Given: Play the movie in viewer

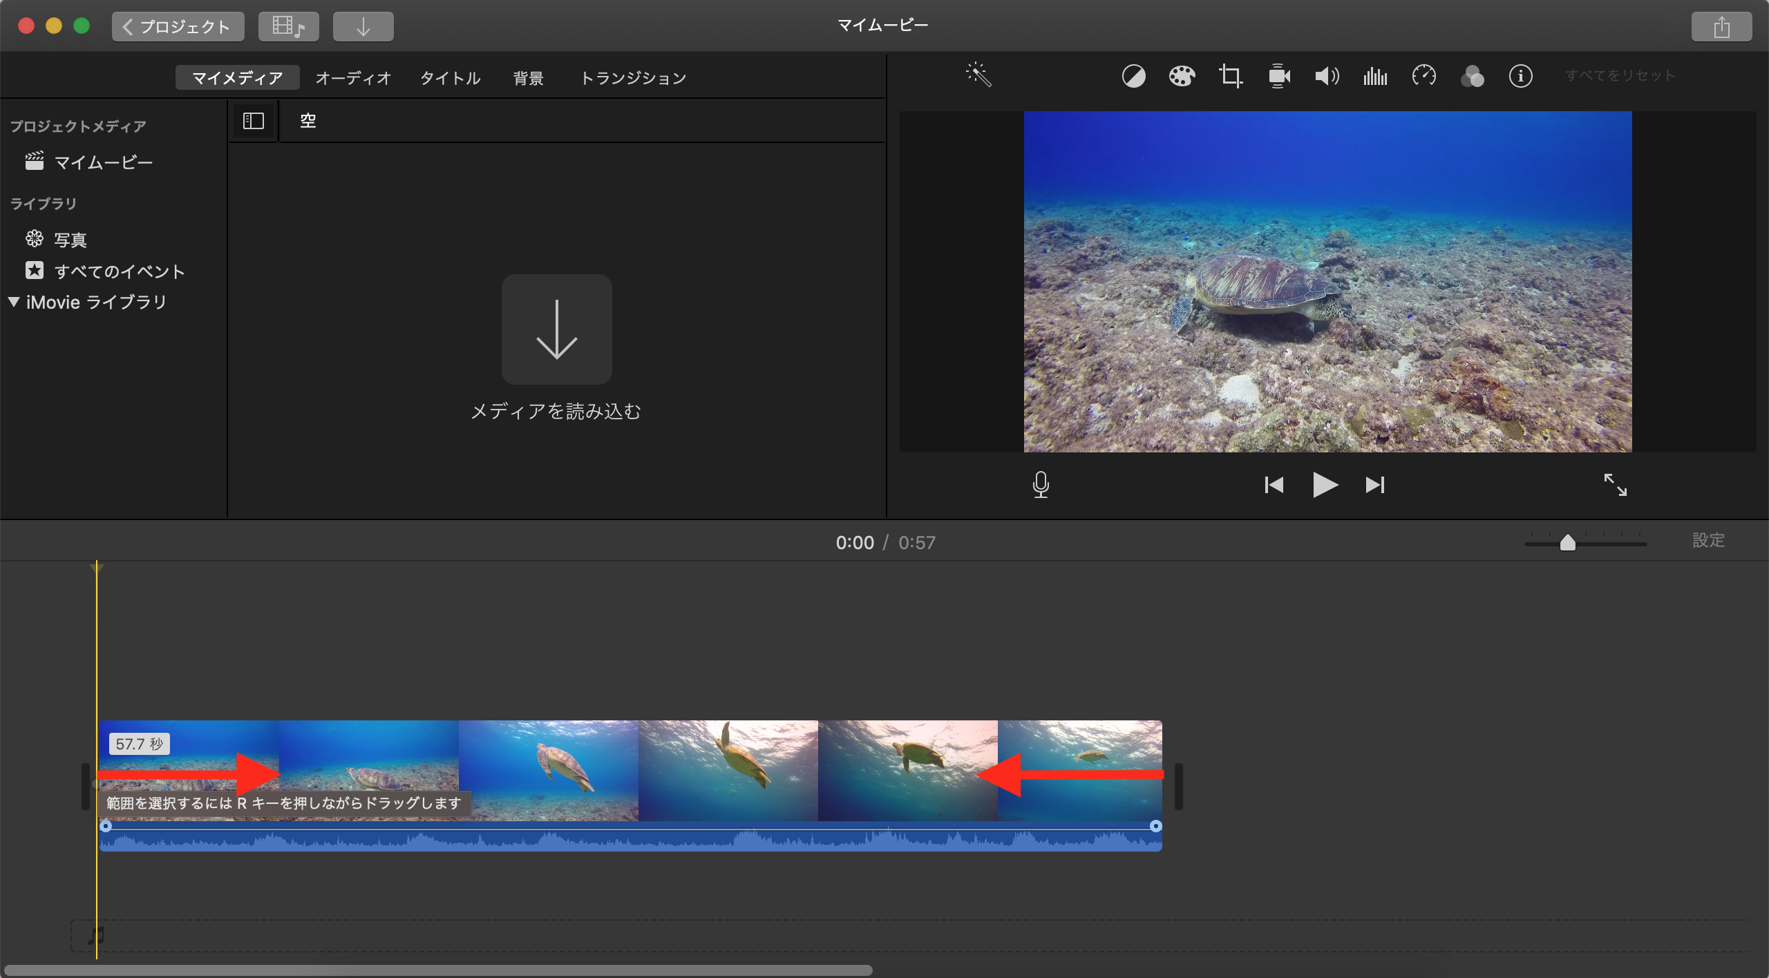Looking at the screenshot, I should pyautogui.click(x=1325, y=485).
